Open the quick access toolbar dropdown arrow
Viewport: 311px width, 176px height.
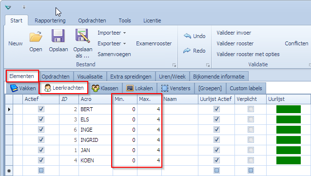pos(24,7)
